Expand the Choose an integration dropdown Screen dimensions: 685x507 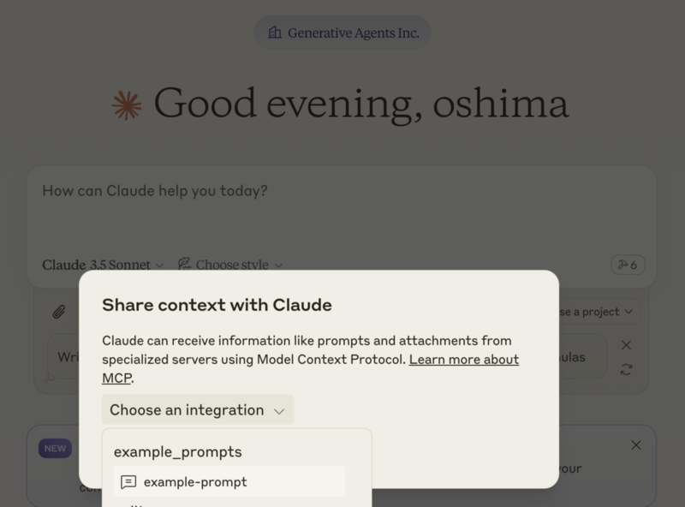tap(198, 409)
